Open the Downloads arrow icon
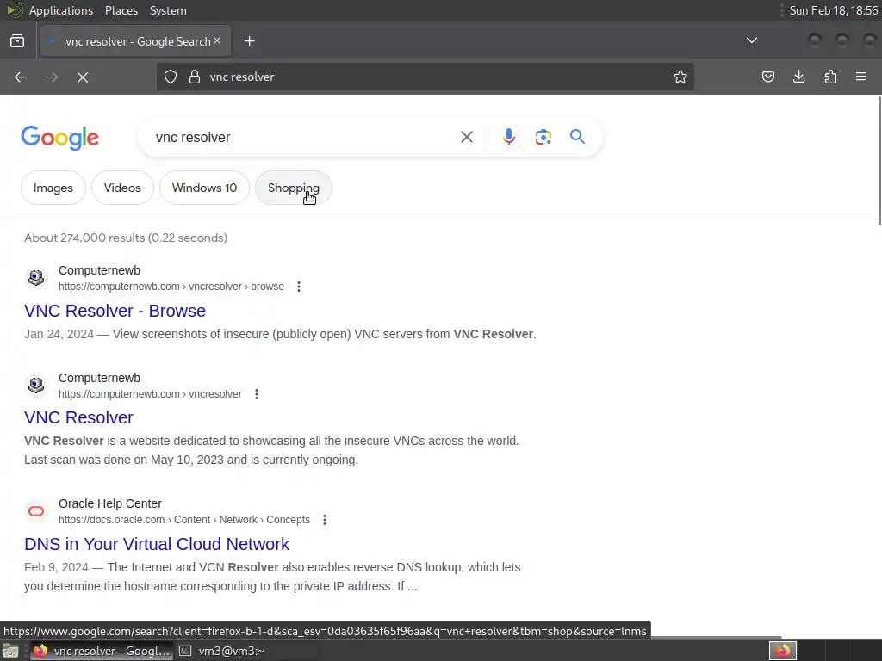The width and height of the screenshot is (882, 661). [x=798, y=77]
